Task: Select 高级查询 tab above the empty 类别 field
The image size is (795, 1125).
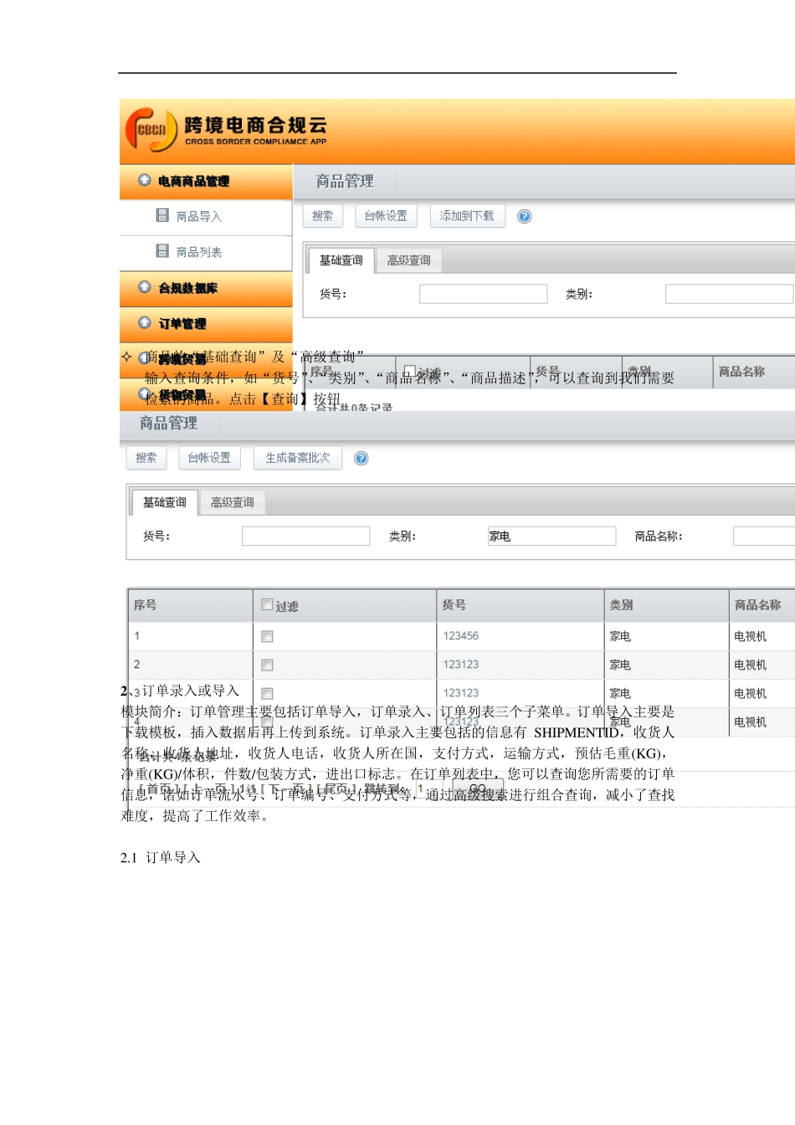Action: pos(409,261)
